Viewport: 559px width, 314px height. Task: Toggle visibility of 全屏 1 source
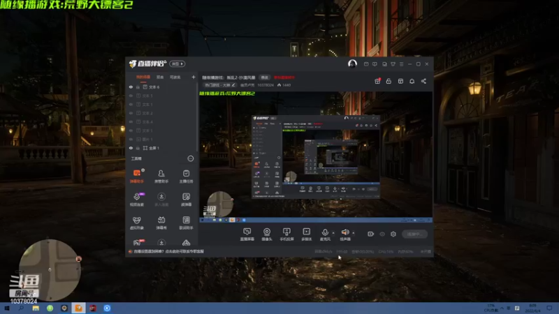pos(131,148)
